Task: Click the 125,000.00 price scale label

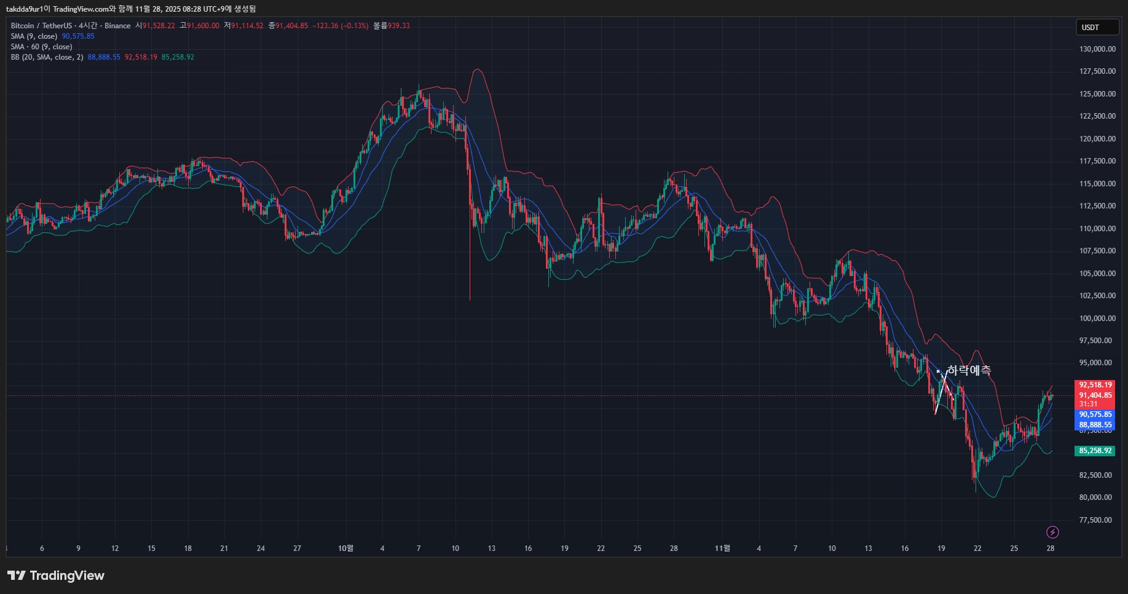Action: point(1097,94)
